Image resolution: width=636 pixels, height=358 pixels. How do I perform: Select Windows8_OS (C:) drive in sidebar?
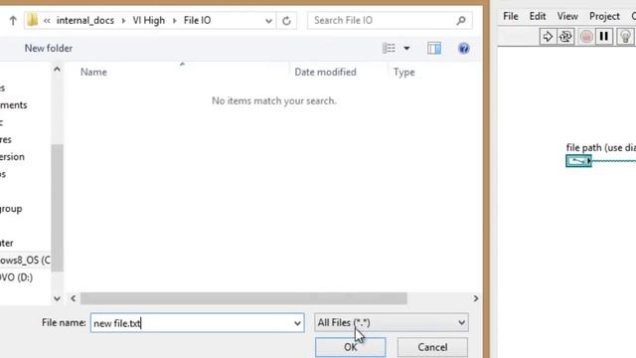pos(25,261)
